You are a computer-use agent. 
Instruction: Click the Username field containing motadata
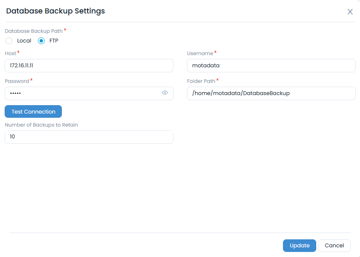coord(271,66)
